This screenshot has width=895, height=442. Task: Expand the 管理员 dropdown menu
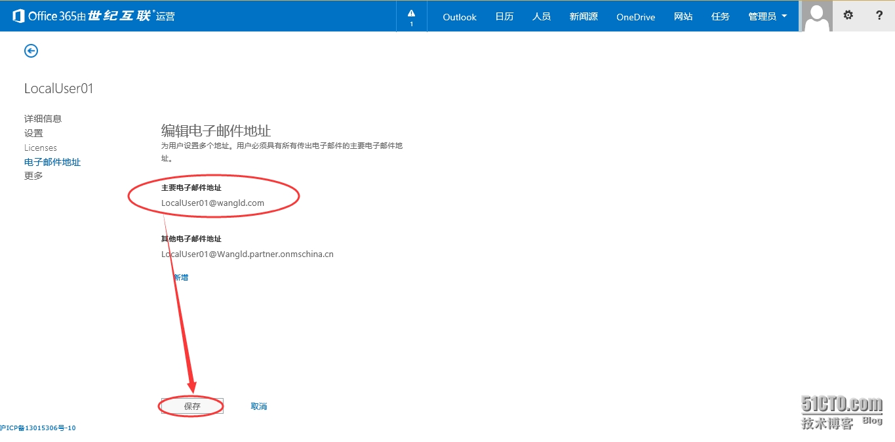coord(767,16)
